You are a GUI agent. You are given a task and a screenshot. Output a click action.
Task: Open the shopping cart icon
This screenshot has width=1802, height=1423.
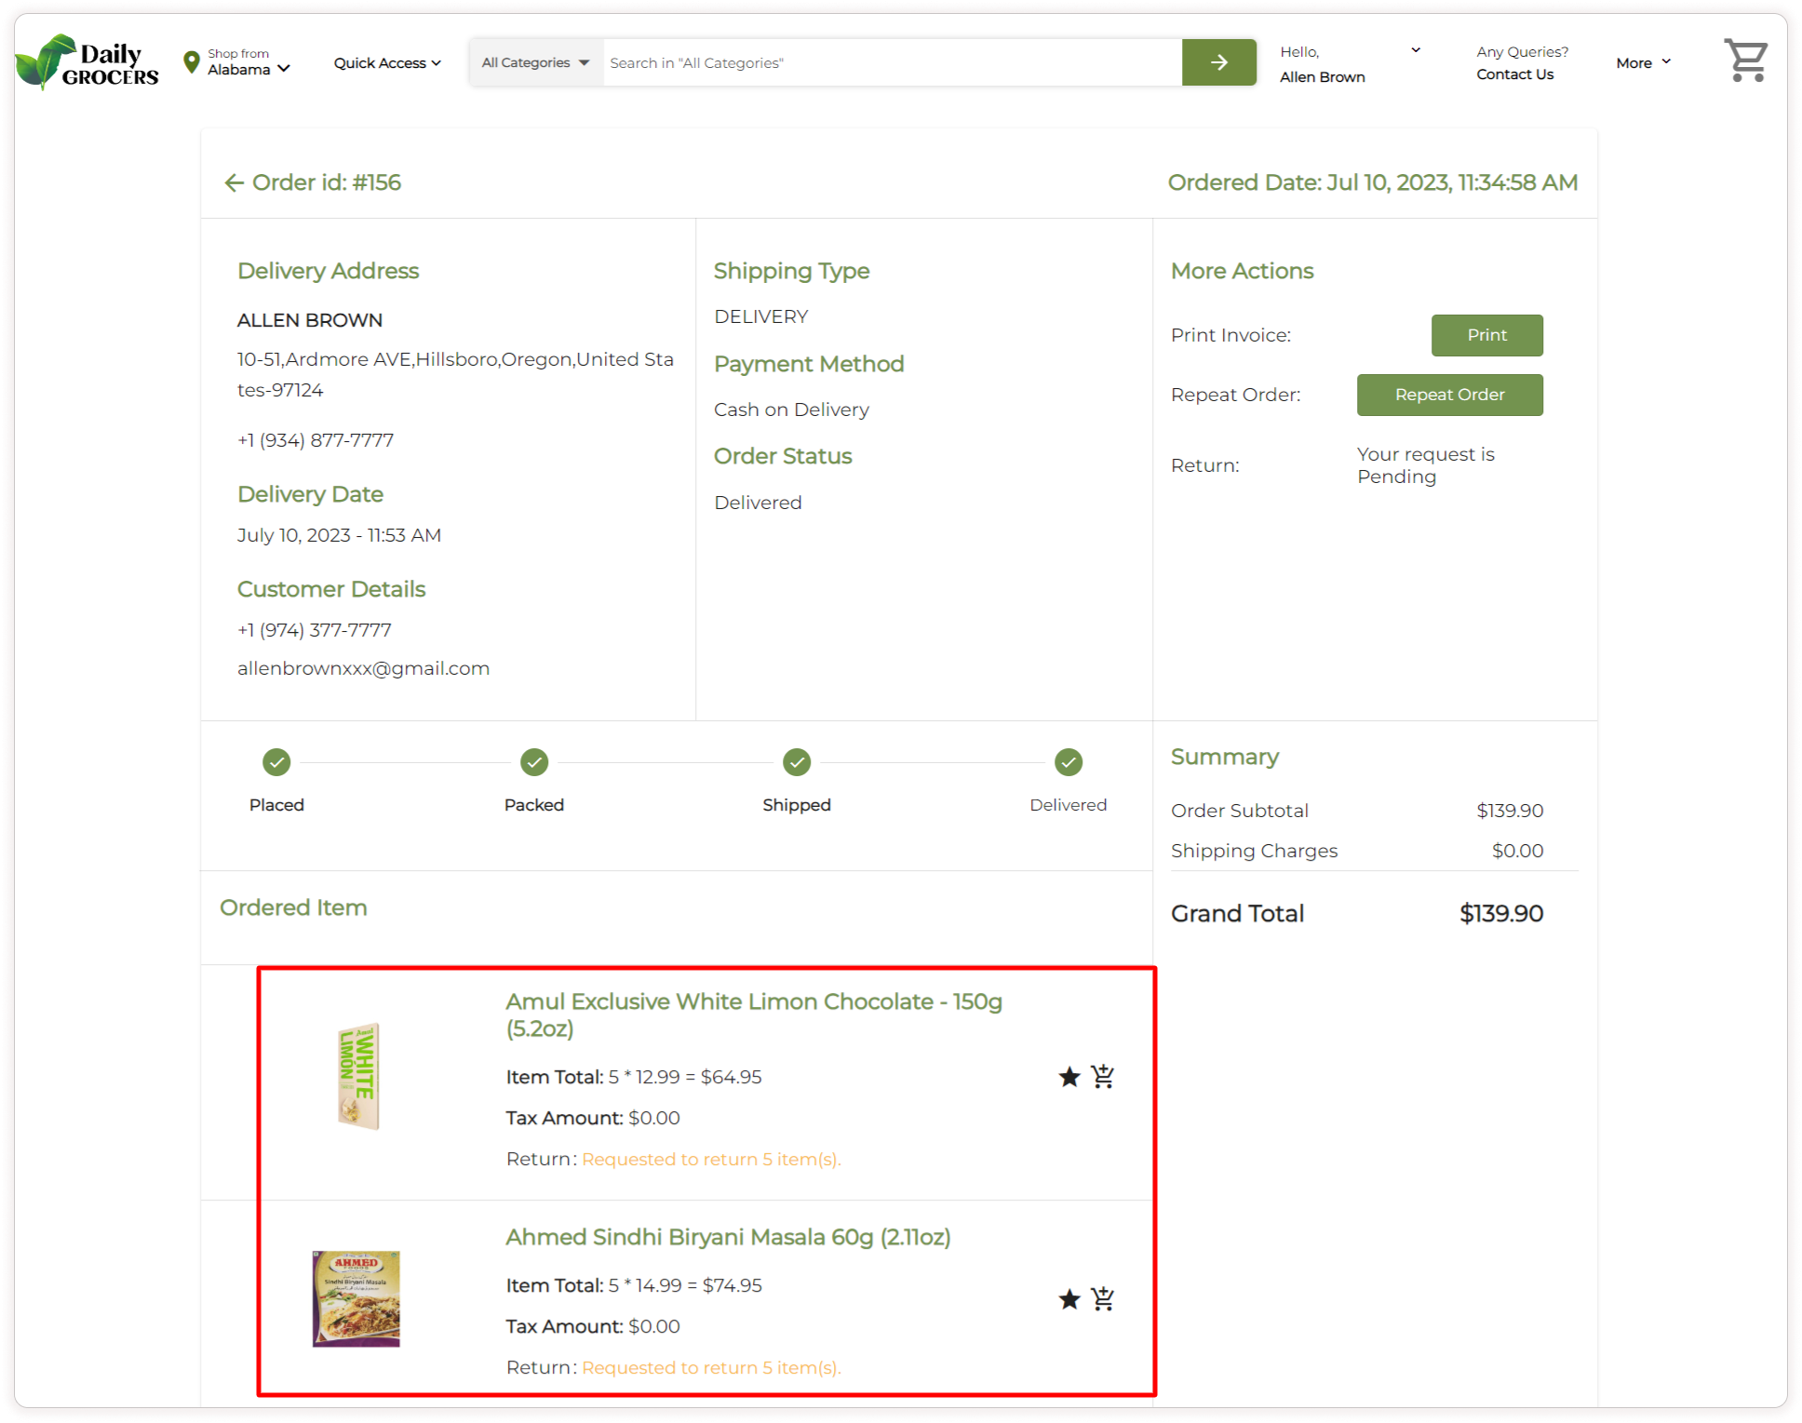[1745, 60]
